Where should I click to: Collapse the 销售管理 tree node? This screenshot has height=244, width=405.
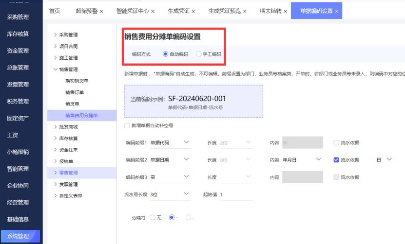pyautogui.click(x=55, y=70)
